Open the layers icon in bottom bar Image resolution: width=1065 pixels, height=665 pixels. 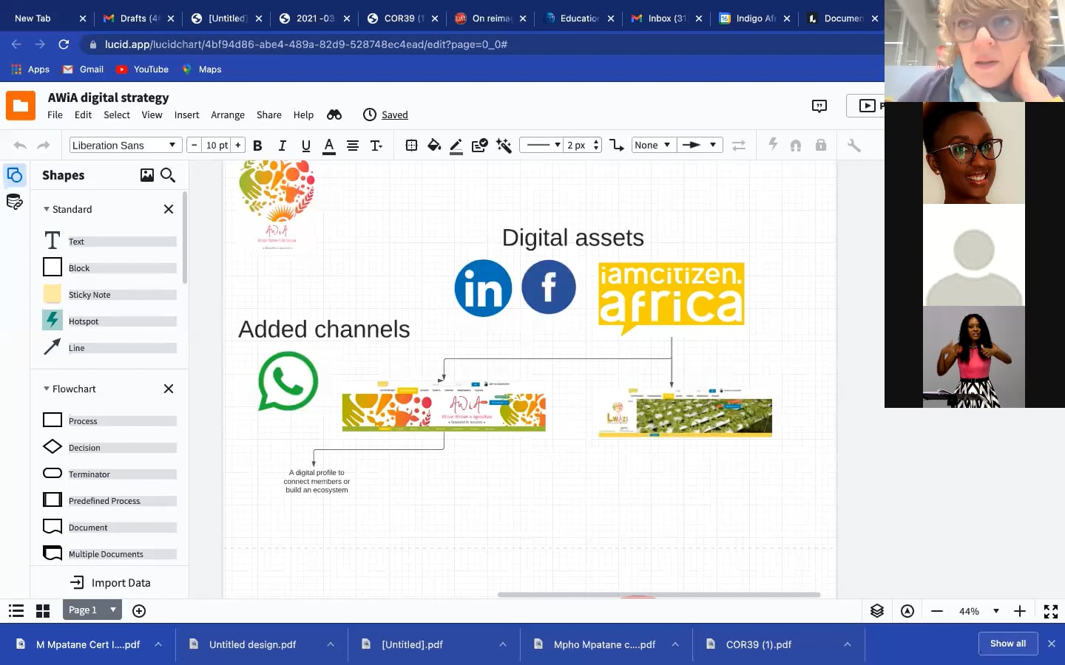877,611
